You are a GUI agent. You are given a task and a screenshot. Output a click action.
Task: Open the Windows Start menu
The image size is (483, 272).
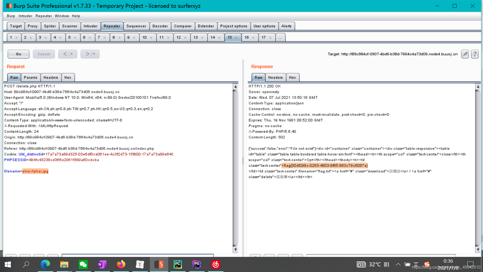click(8, 264)
